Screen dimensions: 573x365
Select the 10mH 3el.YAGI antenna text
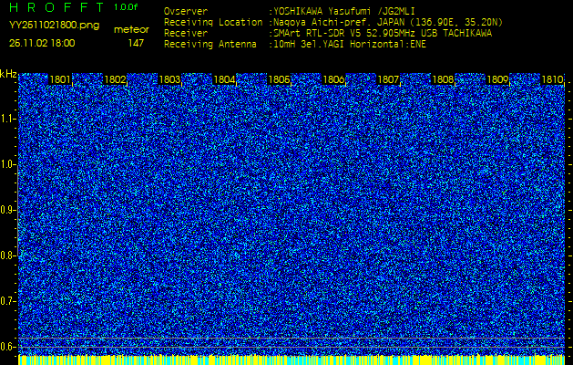point(349,45)
